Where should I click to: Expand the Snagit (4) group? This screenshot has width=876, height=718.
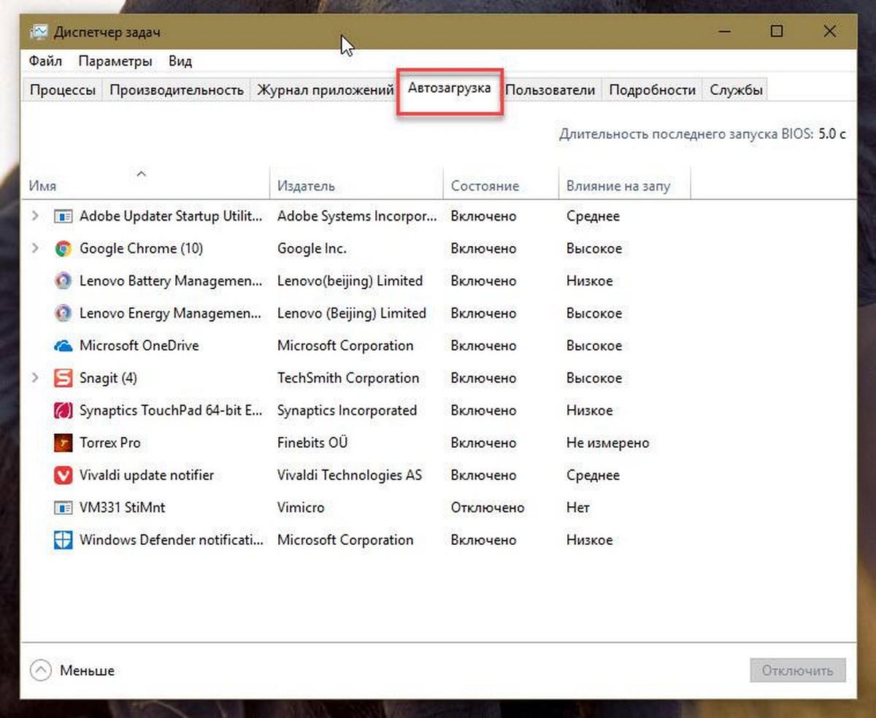(35, 378)
